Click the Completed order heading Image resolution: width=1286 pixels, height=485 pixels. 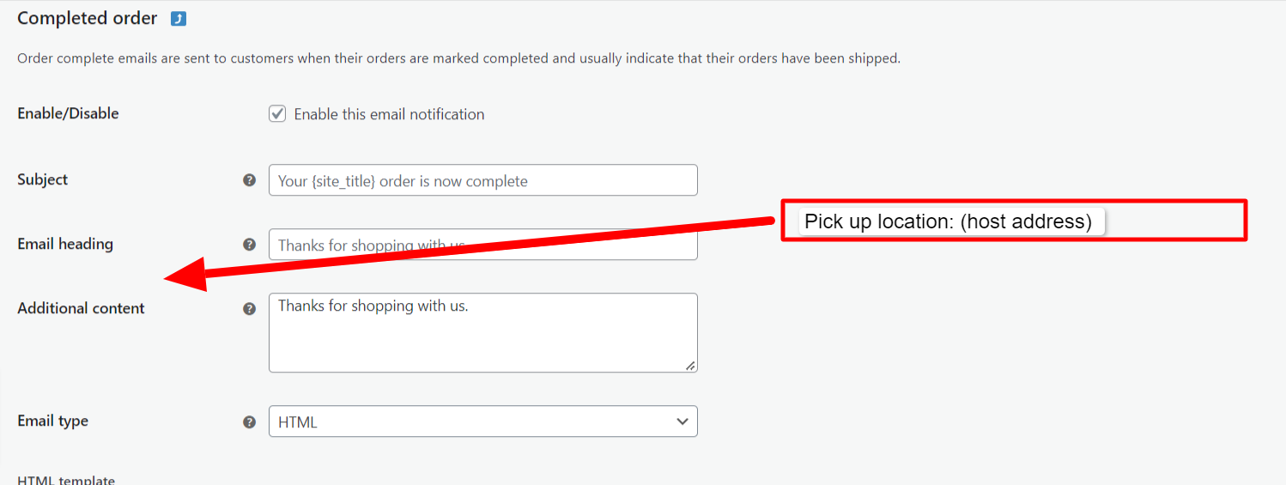[x=88, y=18]
